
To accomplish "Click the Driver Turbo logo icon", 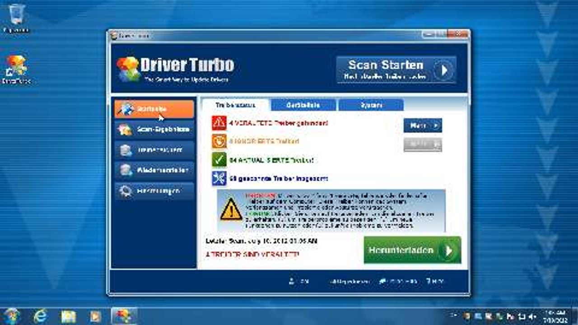I will pos(128,69).
